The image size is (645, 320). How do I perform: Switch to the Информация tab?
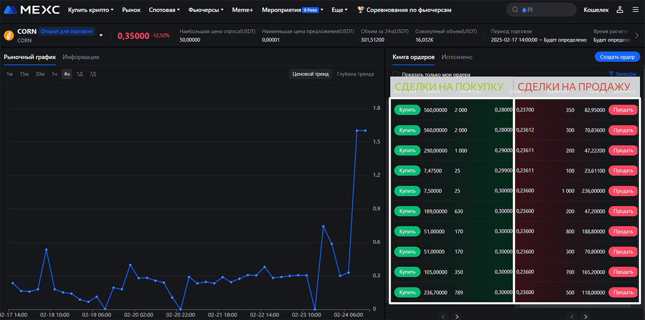pyautogui.click(x=81, y=57)
